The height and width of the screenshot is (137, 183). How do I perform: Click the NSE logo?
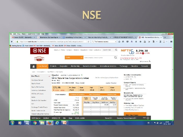pyautogui.click(x=39, y=51)
